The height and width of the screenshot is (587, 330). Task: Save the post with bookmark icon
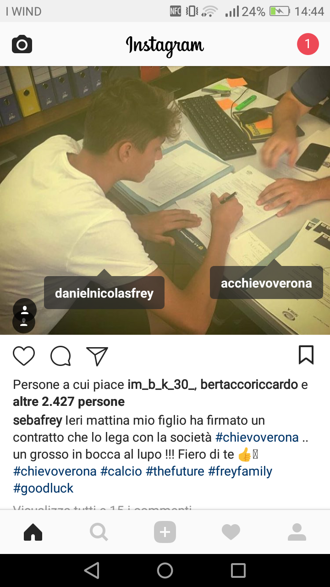(x=306, y=355)
